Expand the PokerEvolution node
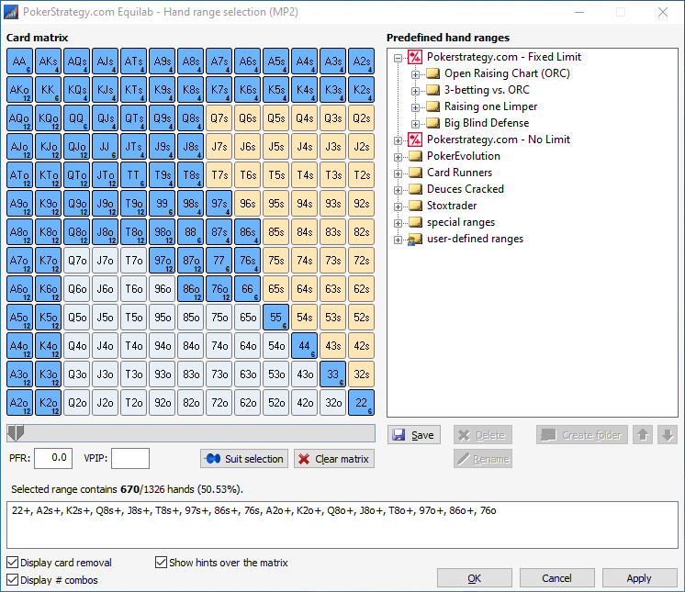Screen dimensions: 685x592 point(398,157)
